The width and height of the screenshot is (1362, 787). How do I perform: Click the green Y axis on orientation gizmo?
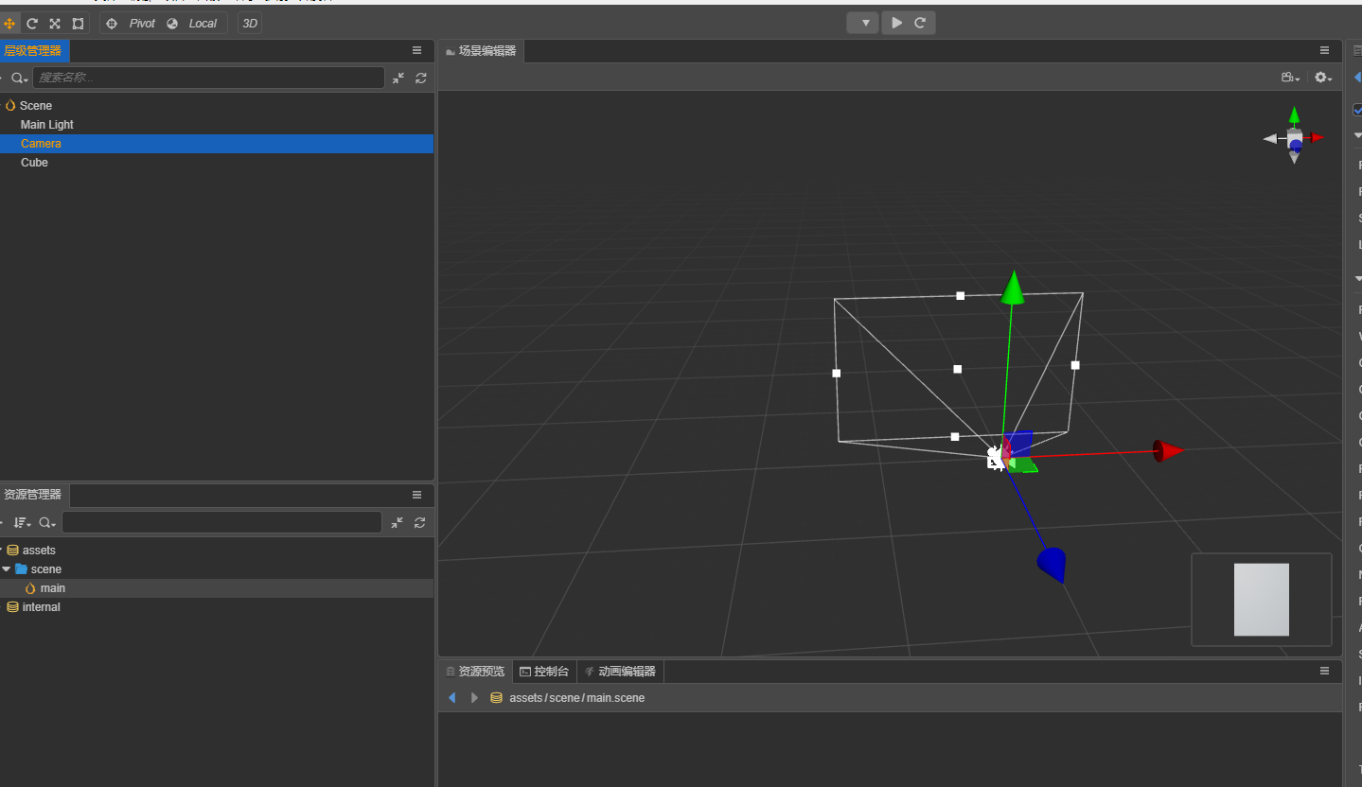click(x=1294, y=115)
